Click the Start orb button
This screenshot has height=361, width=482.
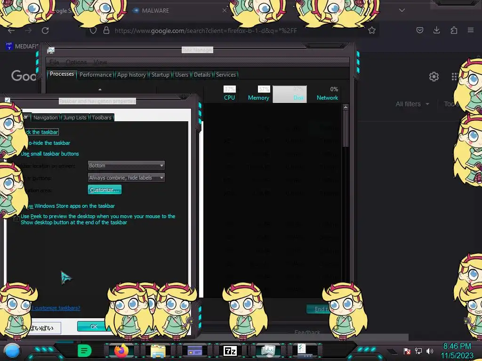pyautogui.click(x=12, y=351)
